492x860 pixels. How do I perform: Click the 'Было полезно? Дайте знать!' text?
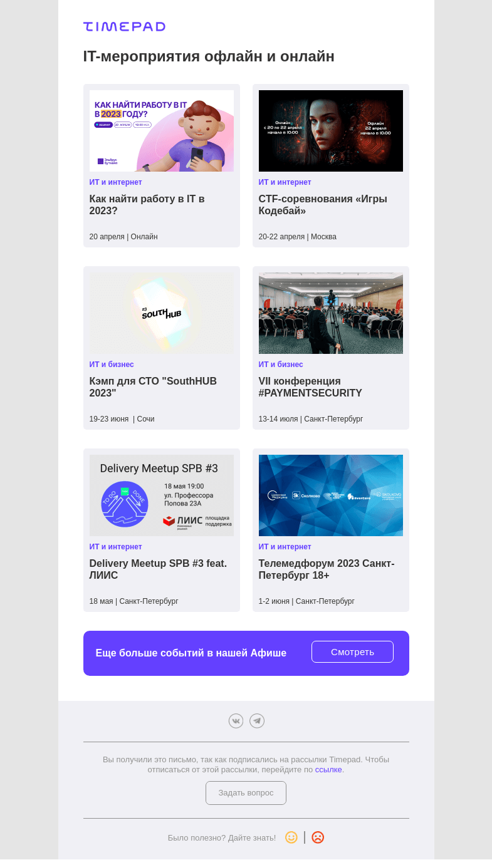[x=222, y=838]
